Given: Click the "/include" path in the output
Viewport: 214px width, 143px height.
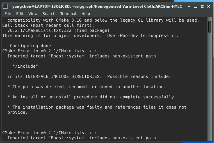Looking at the screenshot, I should [25, 66].
